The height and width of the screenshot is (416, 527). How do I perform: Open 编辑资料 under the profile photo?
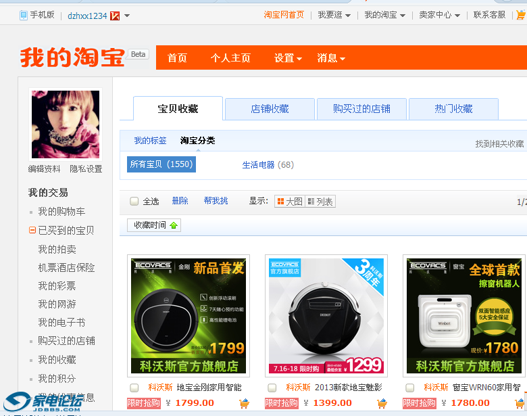[x=44, y=169]
